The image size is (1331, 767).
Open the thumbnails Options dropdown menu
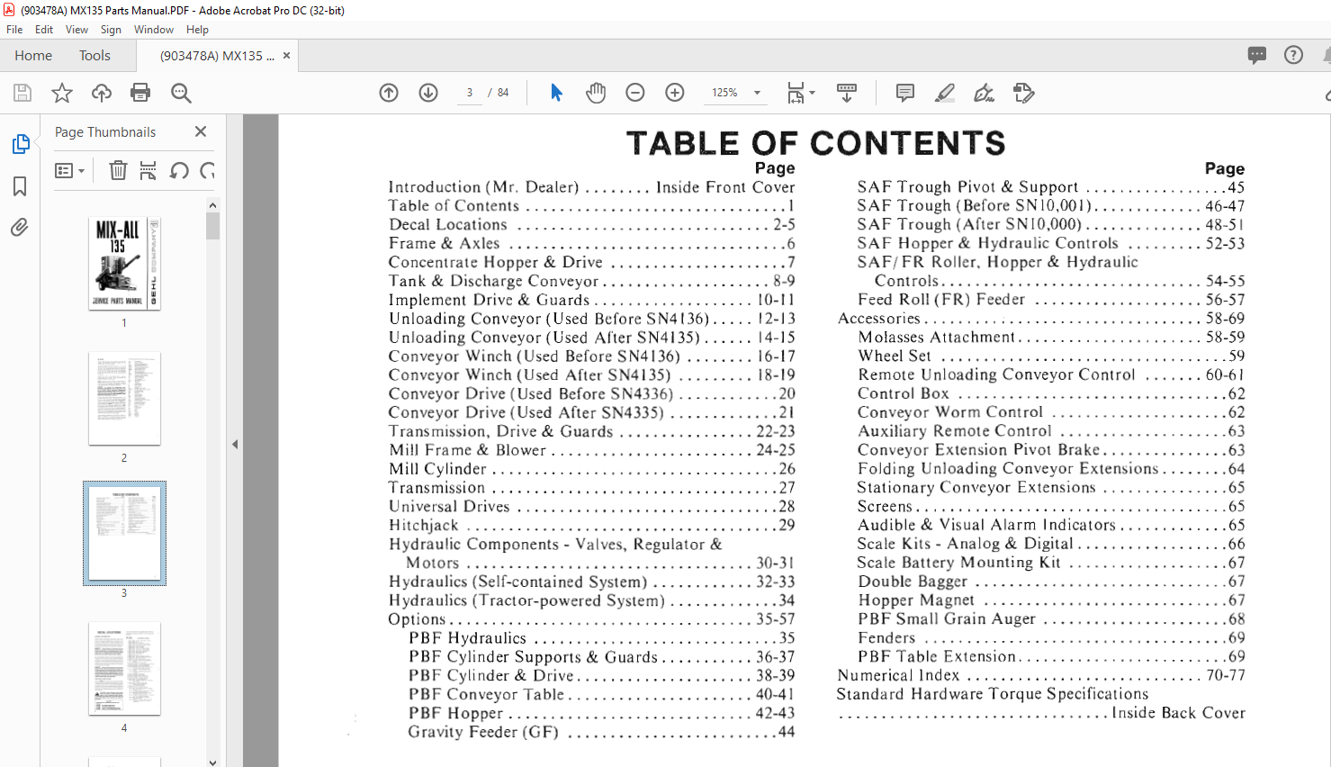[x=69, y=170]
